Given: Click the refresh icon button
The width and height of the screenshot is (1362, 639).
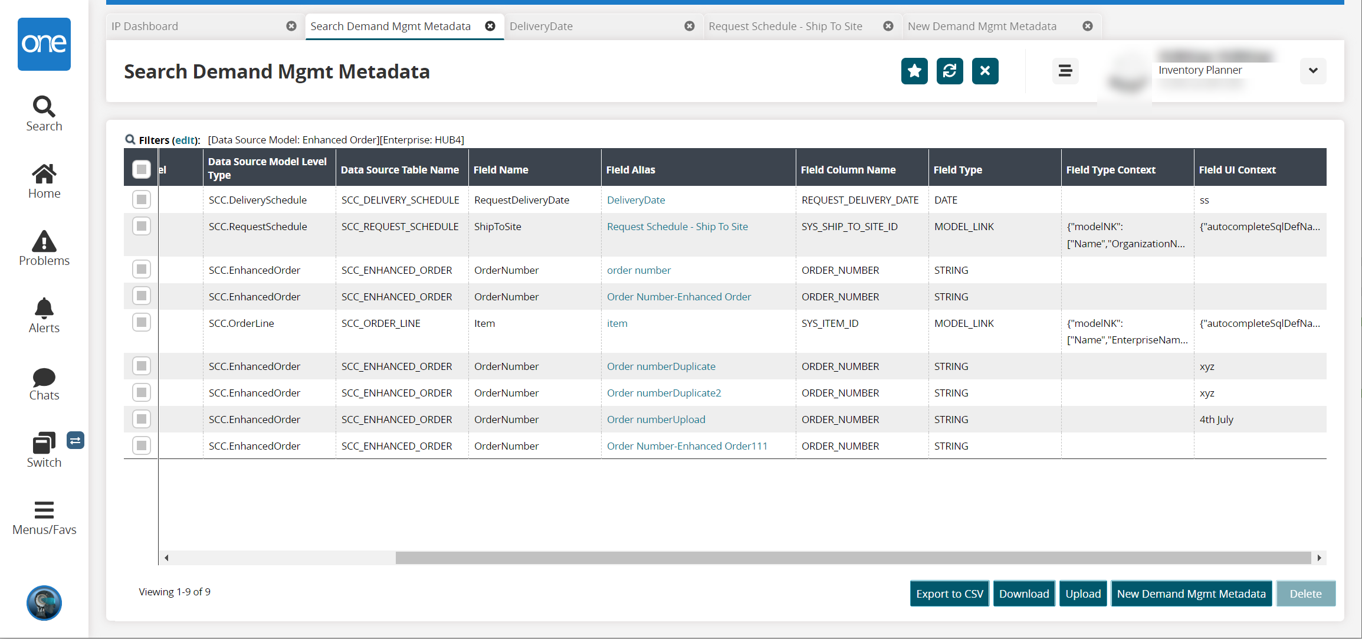Looking at the screenshot, I should [949, 71].
